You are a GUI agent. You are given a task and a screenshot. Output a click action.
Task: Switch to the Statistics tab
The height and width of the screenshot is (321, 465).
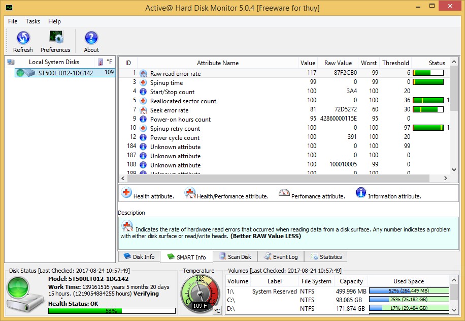point(326,256)
